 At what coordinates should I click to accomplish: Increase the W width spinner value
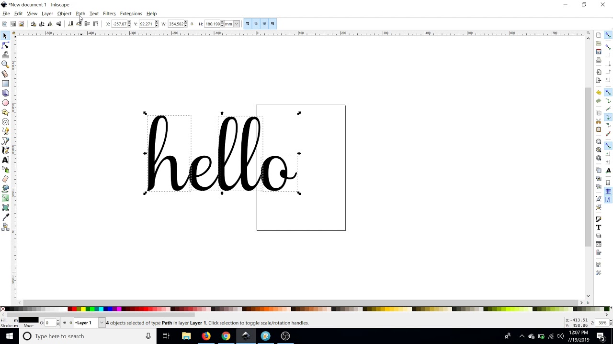186,22
